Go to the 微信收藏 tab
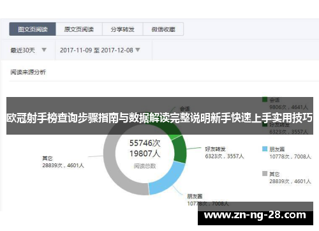The image size is (319, 231). pos(163,29)
